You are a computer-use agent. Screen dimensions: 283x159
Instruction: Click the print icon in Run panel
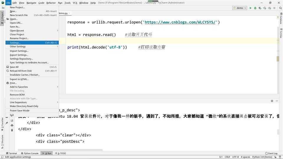coord(12,125)
